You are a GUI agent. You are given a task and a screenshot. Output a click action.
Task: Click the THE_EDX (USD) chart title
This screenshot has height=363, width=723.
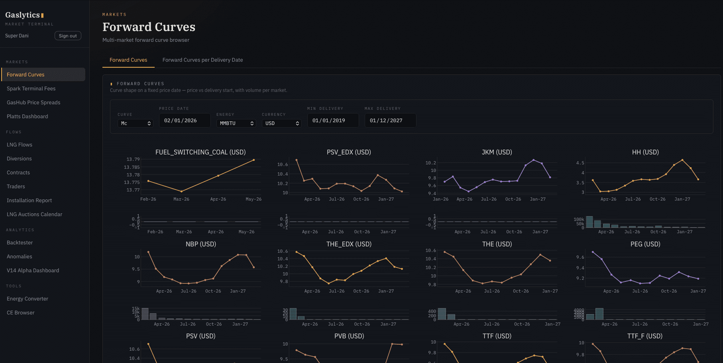pyautogui.click(x=349, y=244)
